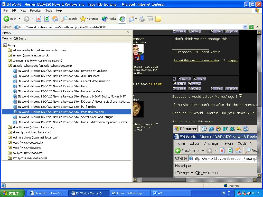
Task: Click the email button under Piratecat's post
Action: (x=179, y=84)
